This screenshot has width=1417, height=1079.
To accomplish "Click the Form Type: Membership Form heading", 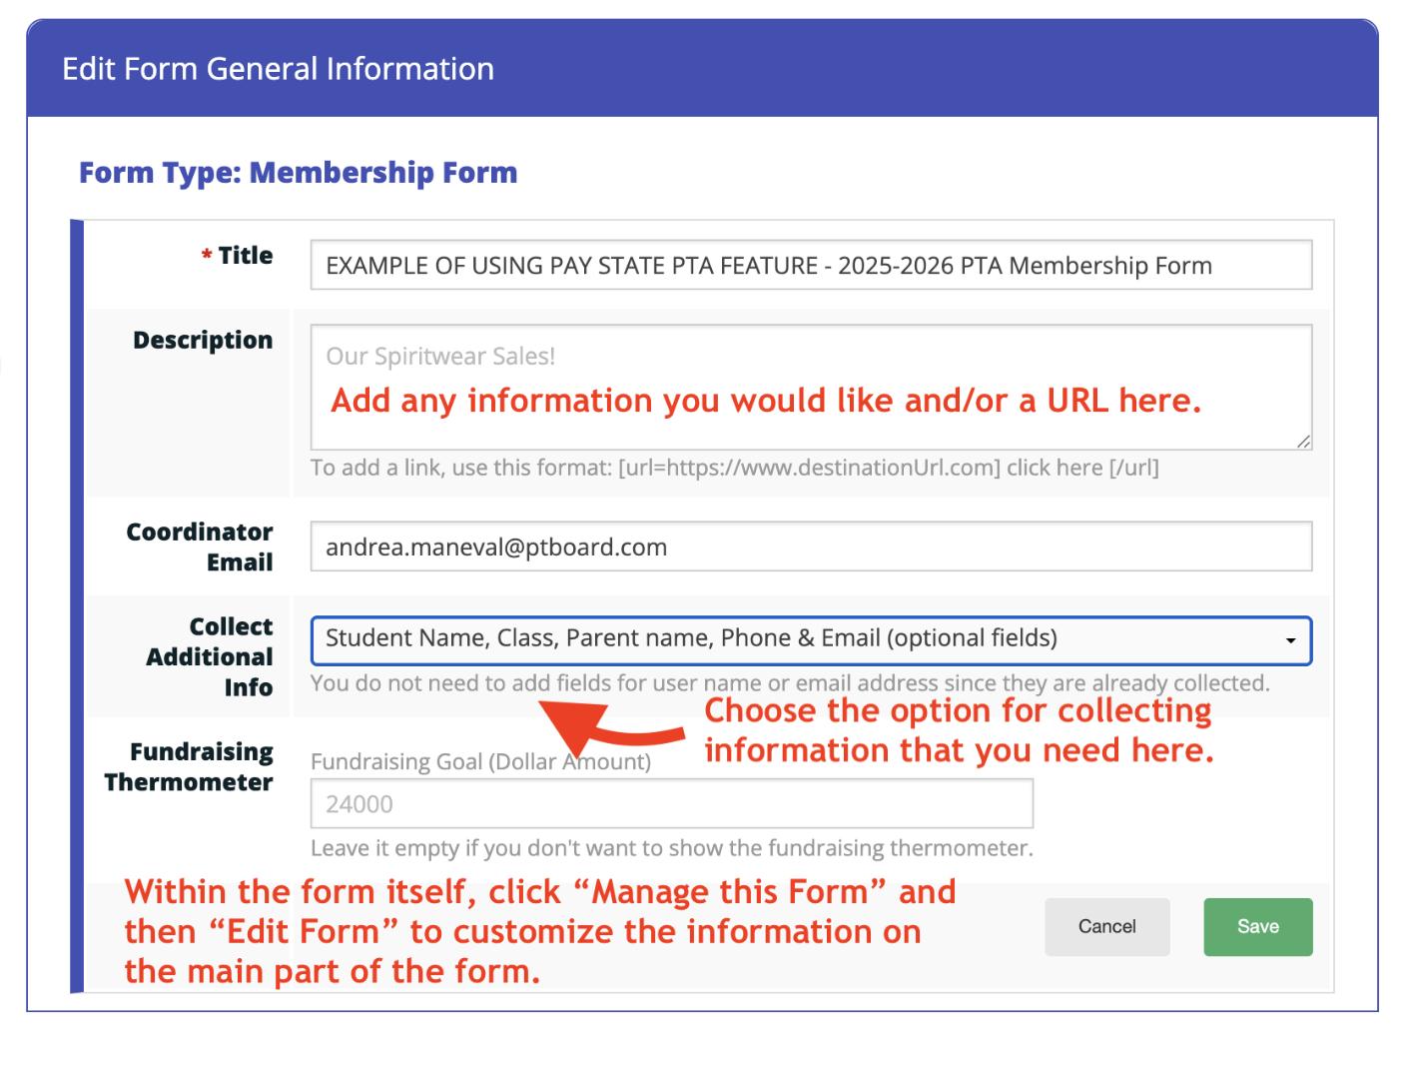I will tap(298, 173).
